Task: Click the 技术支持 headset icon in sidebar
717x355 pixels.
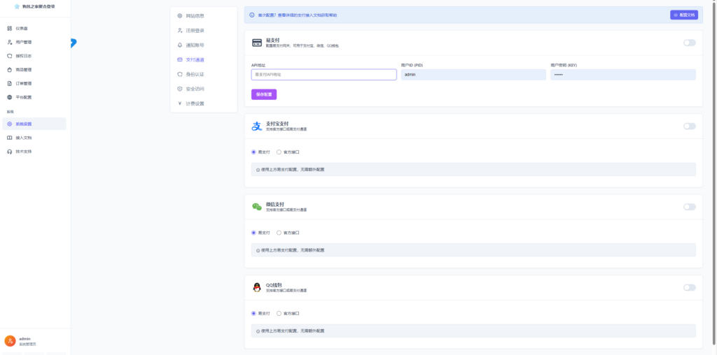Action: 10,151
